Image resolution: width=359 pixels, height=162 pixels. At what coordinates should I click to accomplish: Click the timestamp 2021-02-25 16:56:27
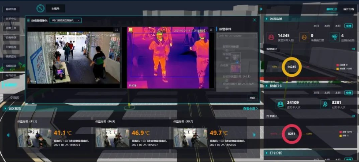click(x=145, y=145)
